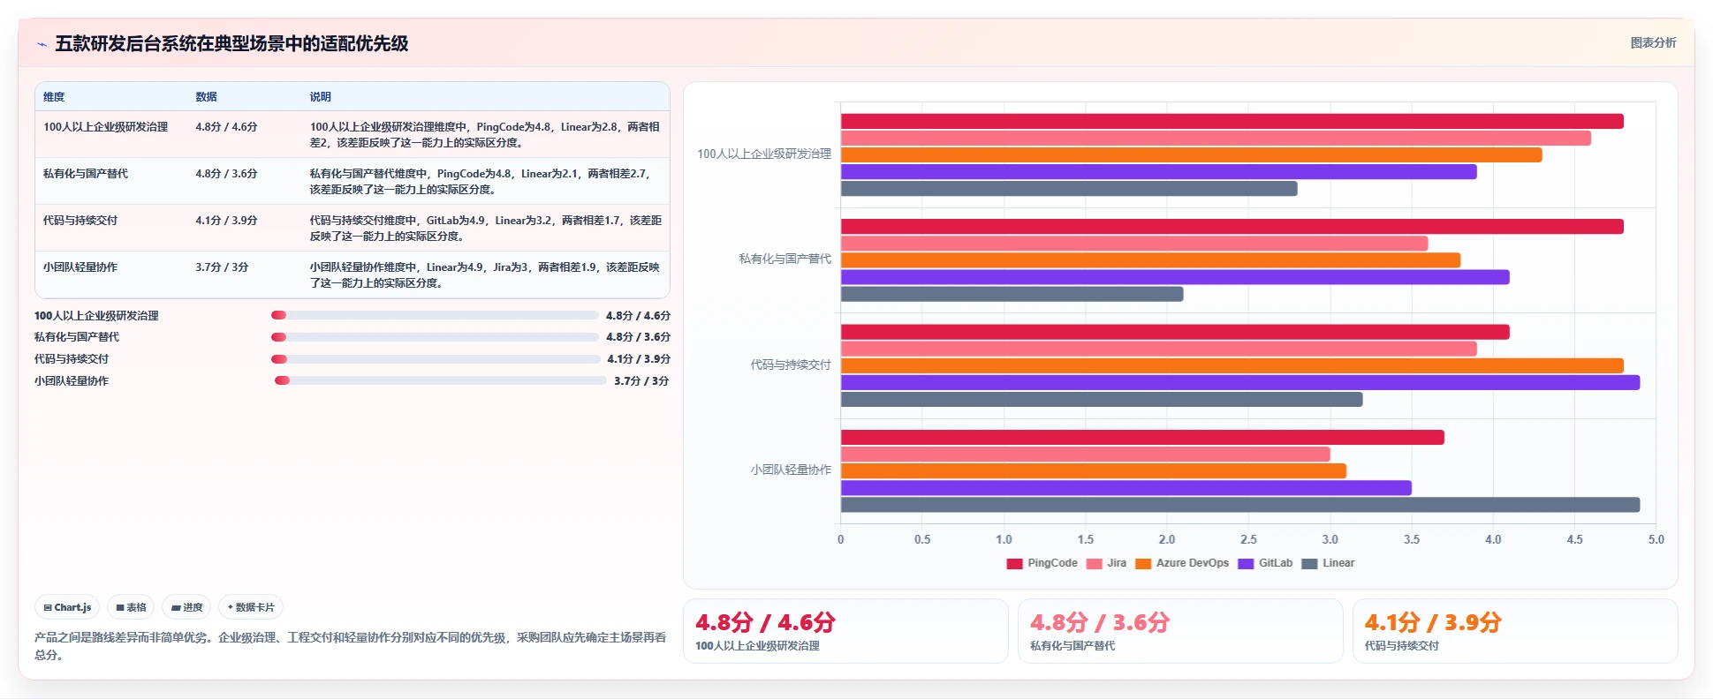Screen dimensions: 1713x699
Task: Click the 进度 tag
Action: pos(186,607)
